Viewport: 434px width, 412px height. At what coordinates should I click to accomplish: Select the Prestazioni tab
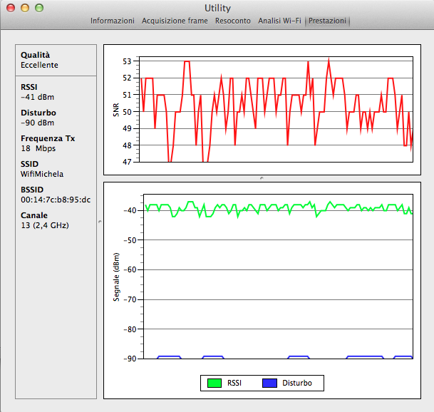pyautogui.click(x=327, y=21)
